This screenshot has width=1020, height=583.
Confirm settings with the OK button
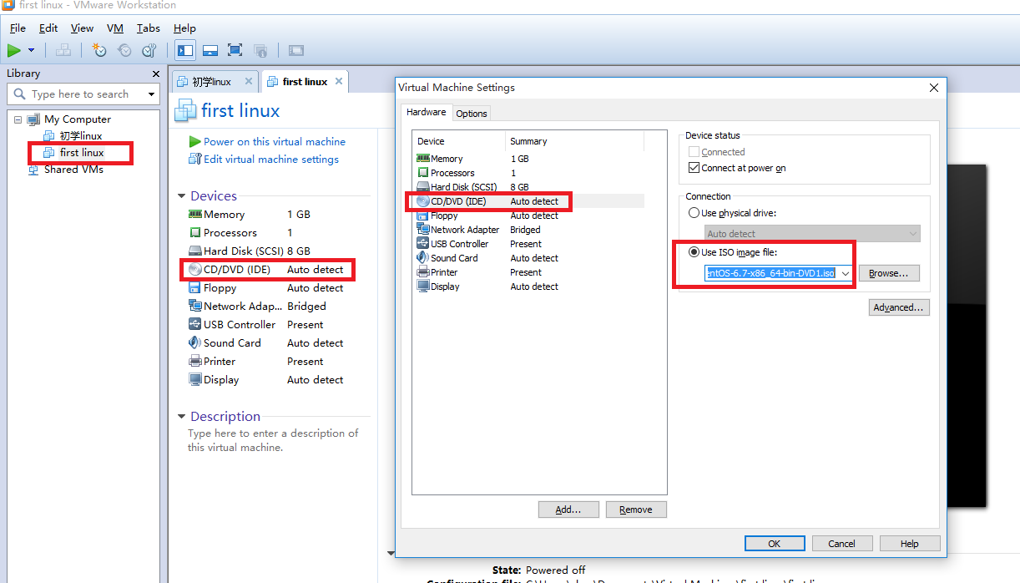coord(775,544)
